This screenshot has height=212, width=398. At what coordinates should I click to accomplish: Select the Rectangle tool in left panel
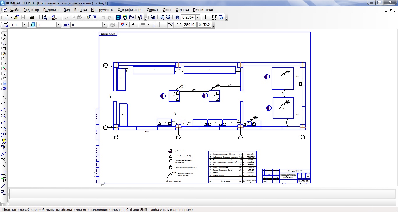click(4, 173)
